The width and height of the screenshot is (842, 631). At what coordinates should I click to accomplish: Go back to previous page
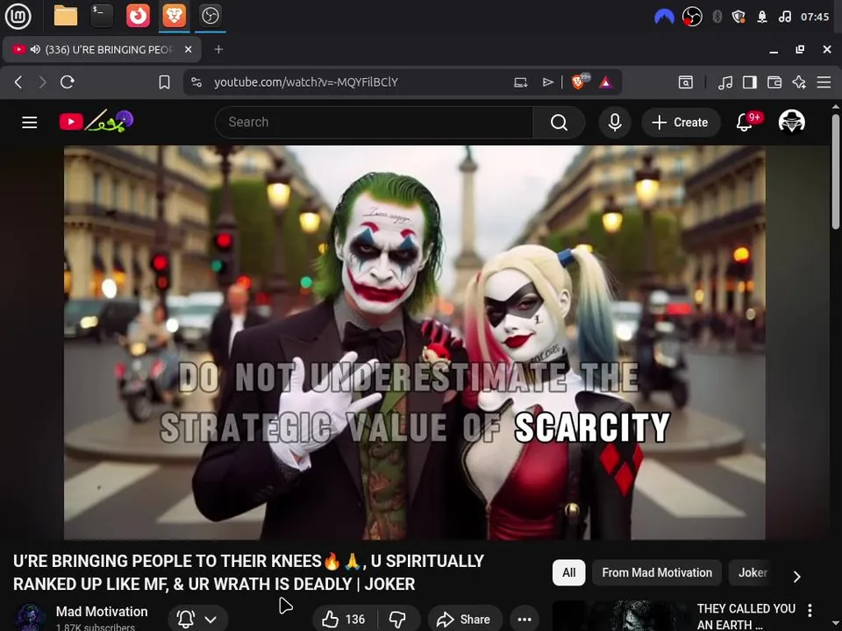click(18, 82)
